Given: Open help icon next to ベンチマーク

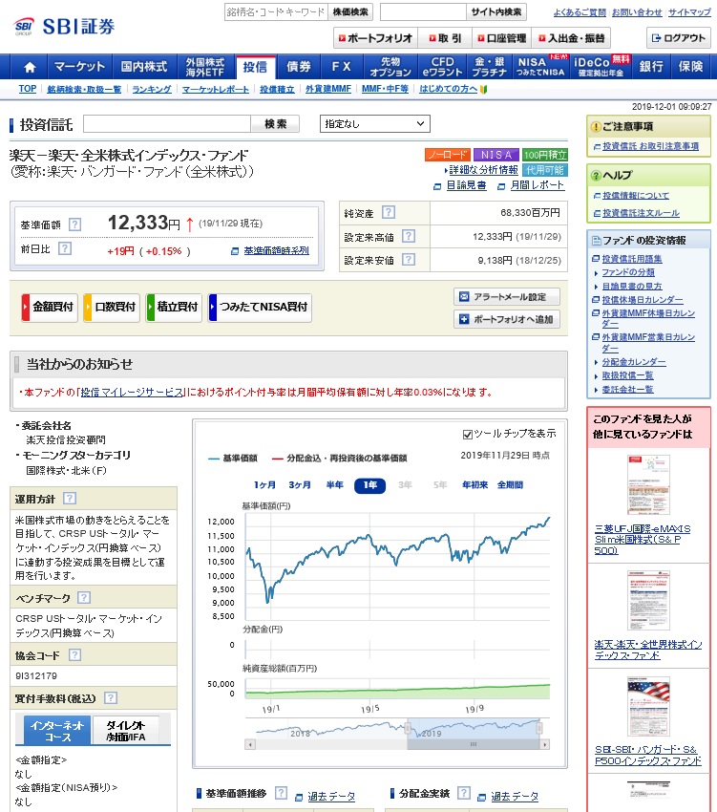Looking at the screenshot, I should [x=84, y=598].
